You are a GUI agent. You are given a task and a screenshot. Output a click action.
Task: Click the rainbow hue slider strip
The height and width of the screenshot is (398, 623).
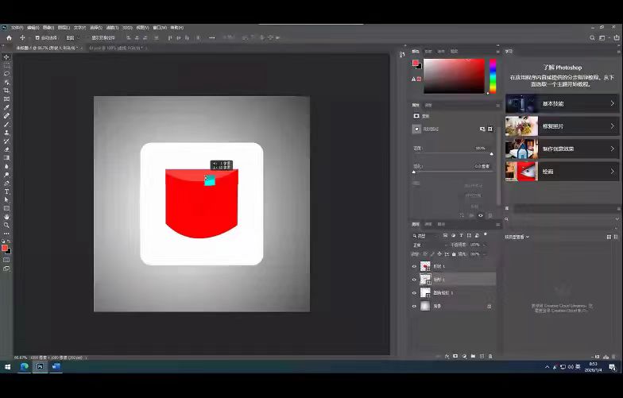(493, 76)
